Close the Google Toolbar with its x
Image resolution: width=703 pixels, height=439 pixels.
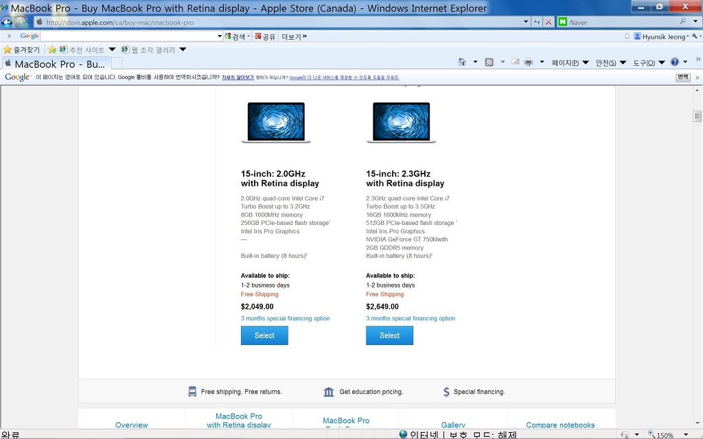pos(9,36)
